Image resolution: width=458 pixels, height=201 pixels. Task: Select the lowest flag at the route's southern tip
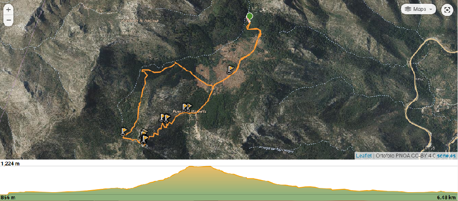(144, 139)
